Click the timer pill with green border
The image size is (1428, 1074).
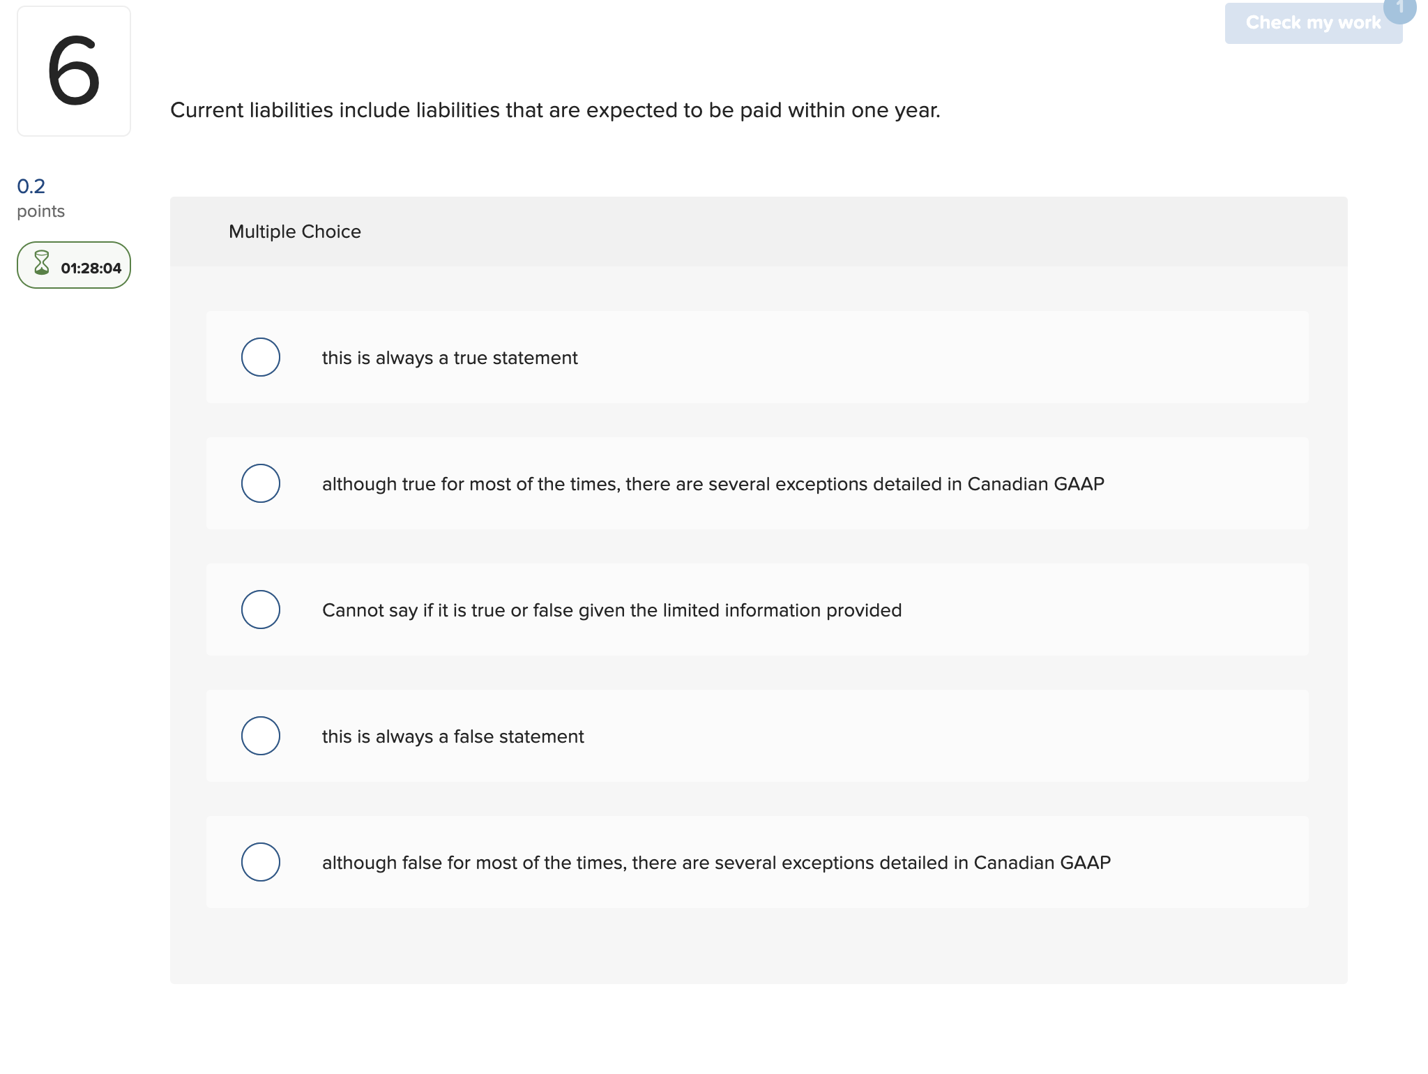pyautogui.click(x=73, y=265)
